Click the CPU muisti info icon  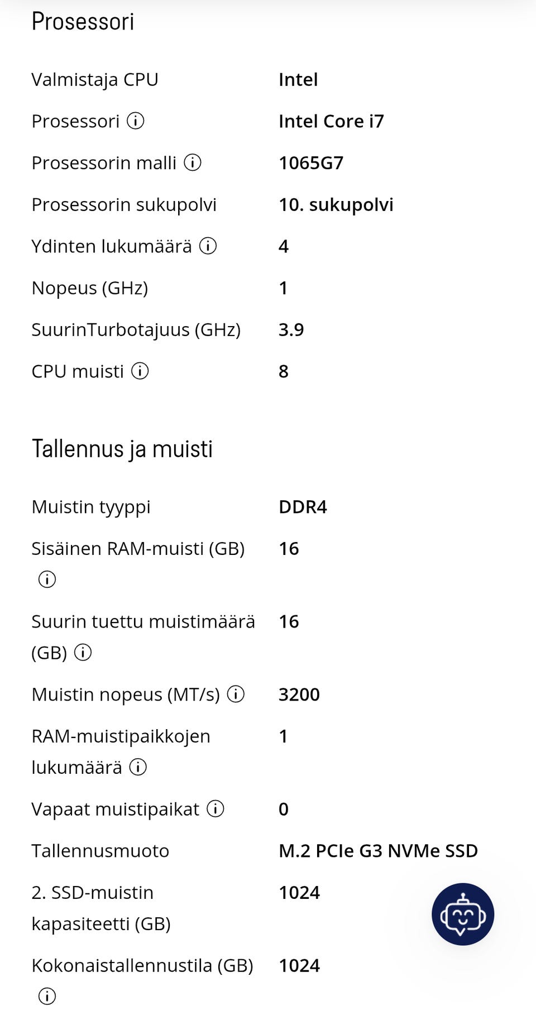coord(140,371)
